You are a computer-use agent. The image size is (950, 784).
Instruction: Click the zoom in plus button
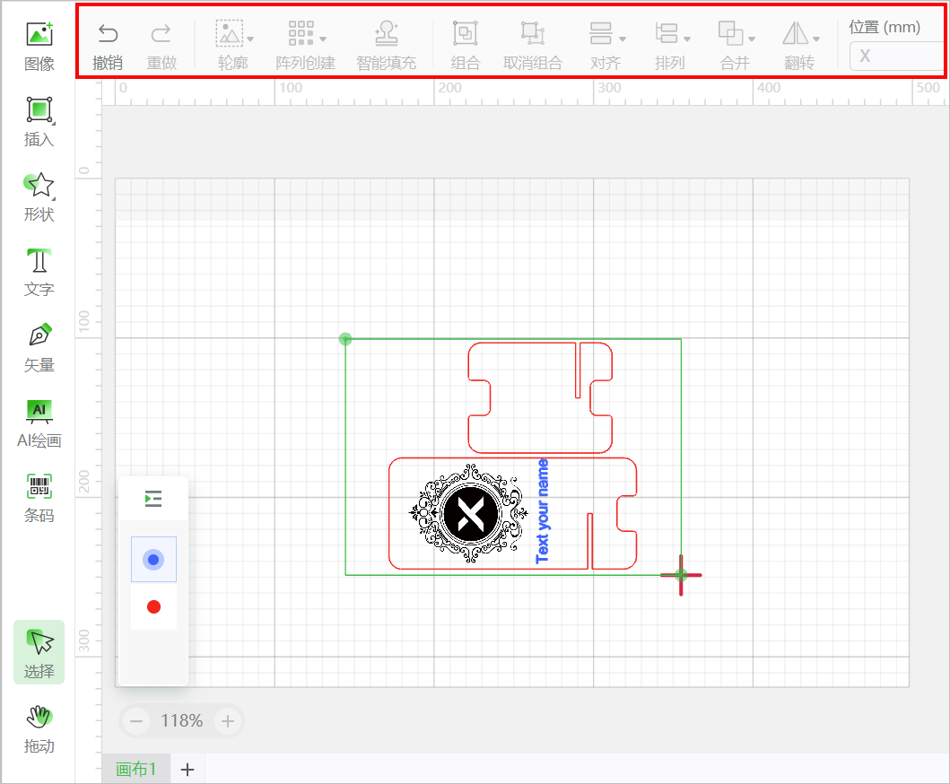(x=228, y=720)
